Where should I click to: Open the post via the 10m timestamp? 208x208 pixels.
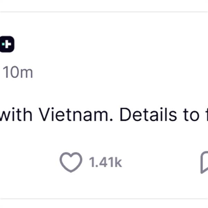click(x=18, y=72)
